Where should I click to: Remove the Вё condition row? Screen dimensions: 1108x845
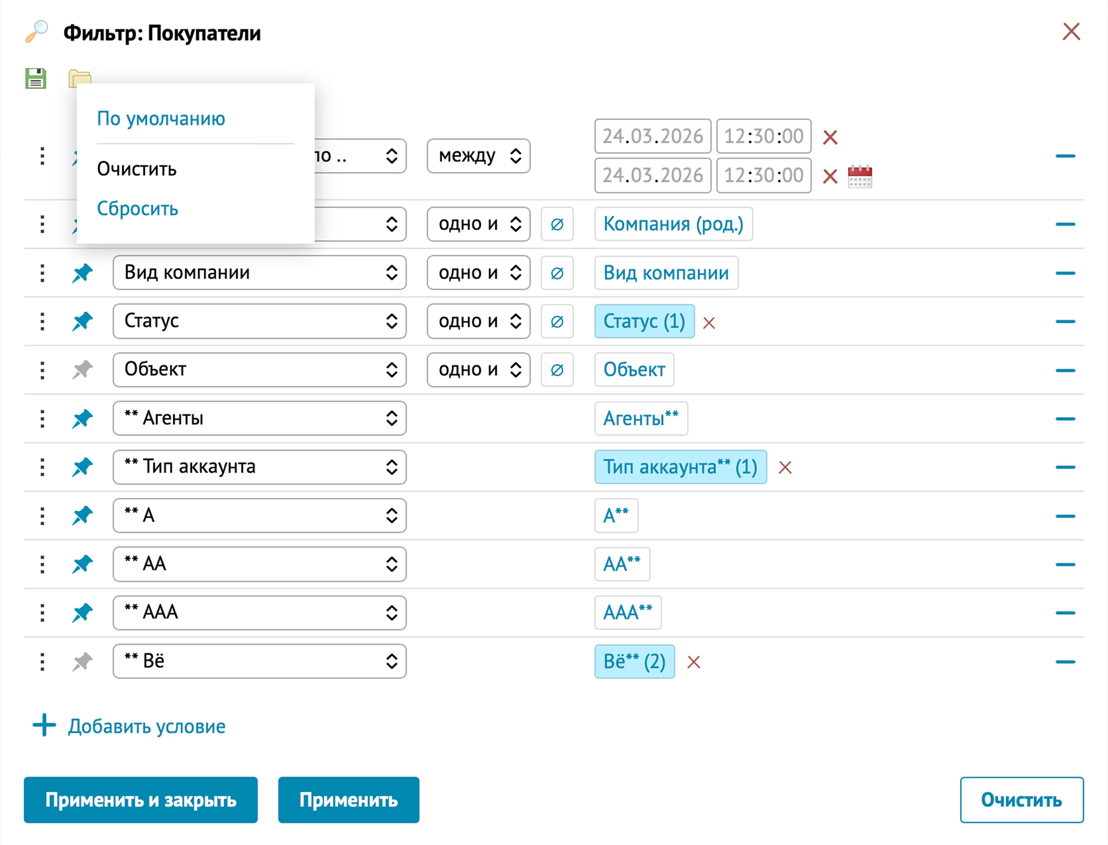[1065, 662]
